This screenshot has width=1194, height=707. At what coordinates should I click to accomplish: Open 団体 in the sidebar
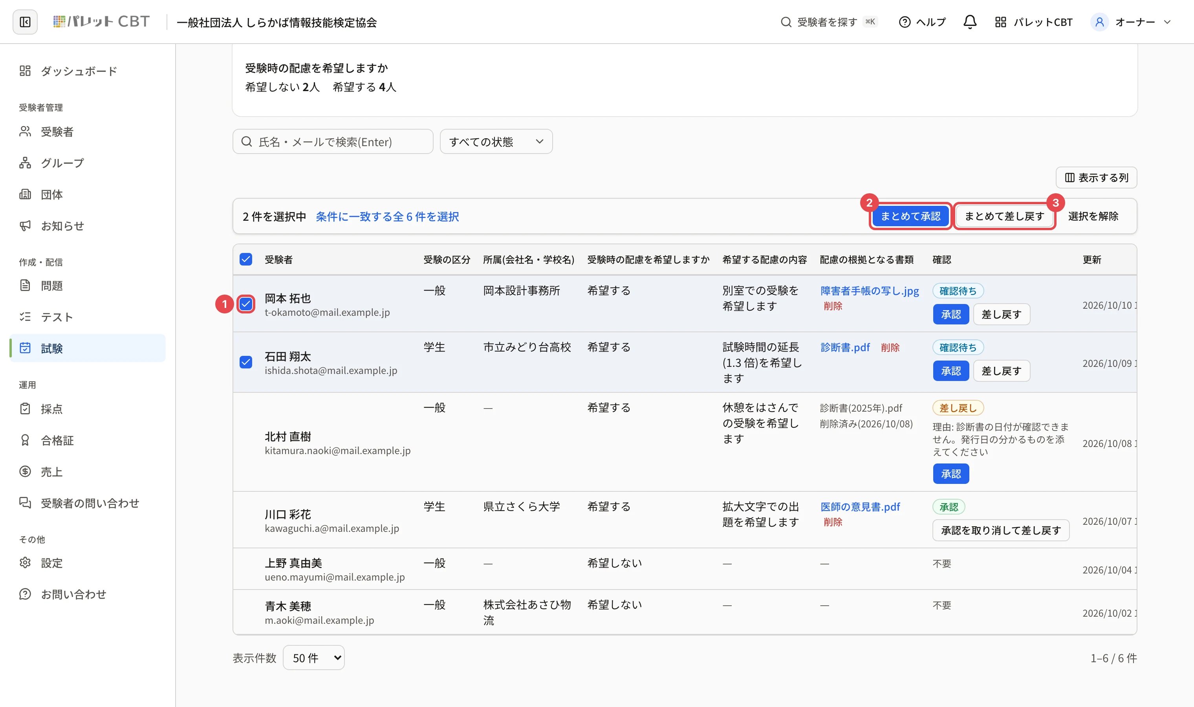pyautogui.click(x=88, y=194)
